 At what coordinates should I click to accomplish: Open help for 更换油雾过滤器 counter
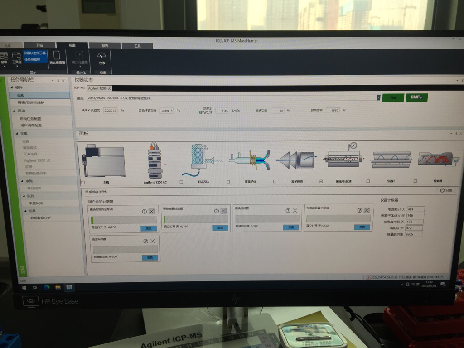(x=217, y=211)
